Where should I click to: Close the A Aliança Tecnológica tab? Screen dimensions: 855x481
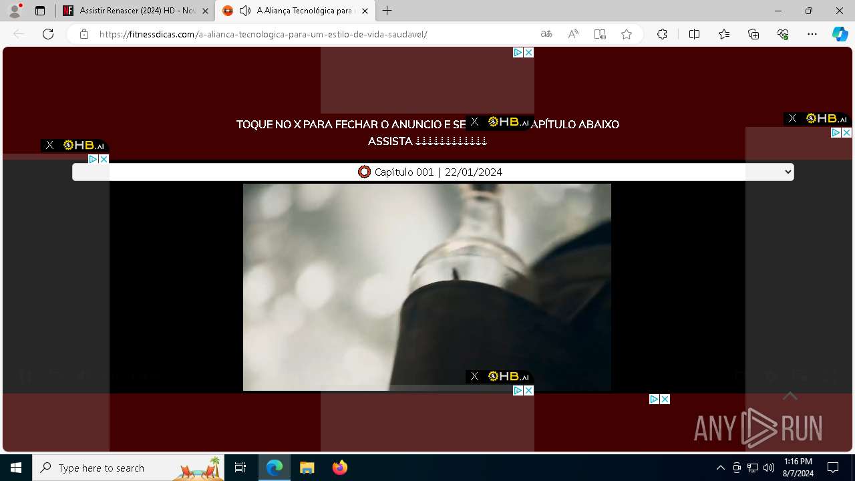click(365, 11)
